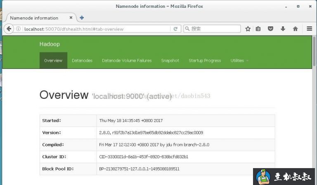
Task: Click the Hadoop brand link
Action: tap(50, 44)
